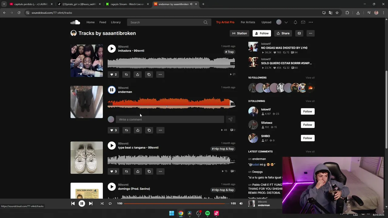Follow SHIBO

pyautogui.click(x=307, y=138)
